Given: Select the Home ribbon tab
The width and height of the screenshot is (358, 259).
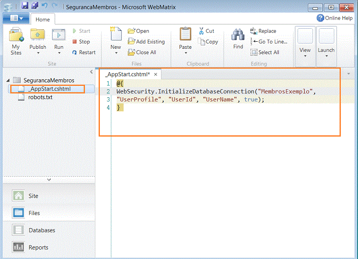Looking at the screenshot, I should (43, 20).
